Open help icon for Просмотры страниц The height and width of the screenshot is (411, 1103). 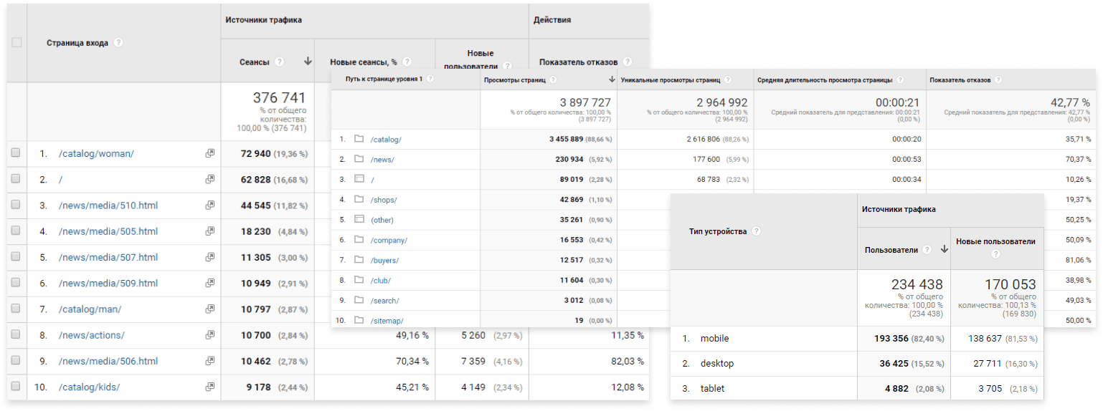coord(553,80)
